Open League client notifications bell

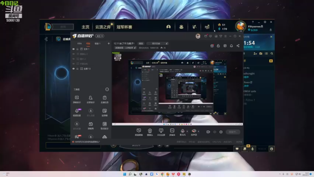click(x=270, y=30)
